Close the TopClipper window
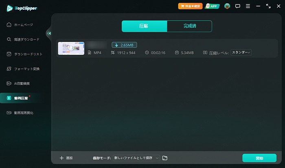The height and width of the screenshot is (168, 285). [278, 6]
